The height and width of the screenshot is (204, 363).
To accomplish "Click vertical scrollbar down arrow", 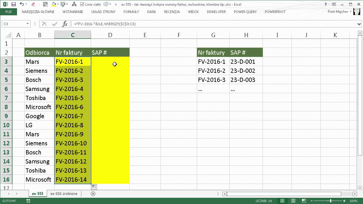I will click(x=360, y=188).
